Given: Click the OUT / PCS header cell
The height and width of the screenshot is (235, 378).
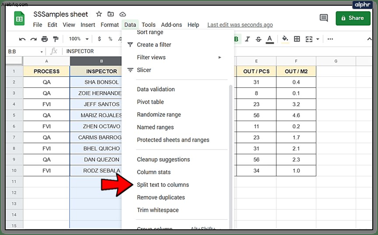Looking at the screenshot, I should 256,71.
